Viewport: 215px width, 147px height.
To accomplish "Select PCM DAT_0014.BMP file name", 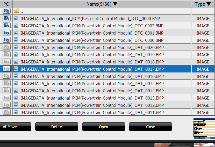I will point(92,91).
